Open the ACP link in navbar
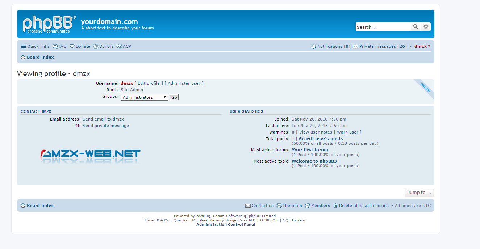Screen dimensions: 480x249 tap(124, 46)
